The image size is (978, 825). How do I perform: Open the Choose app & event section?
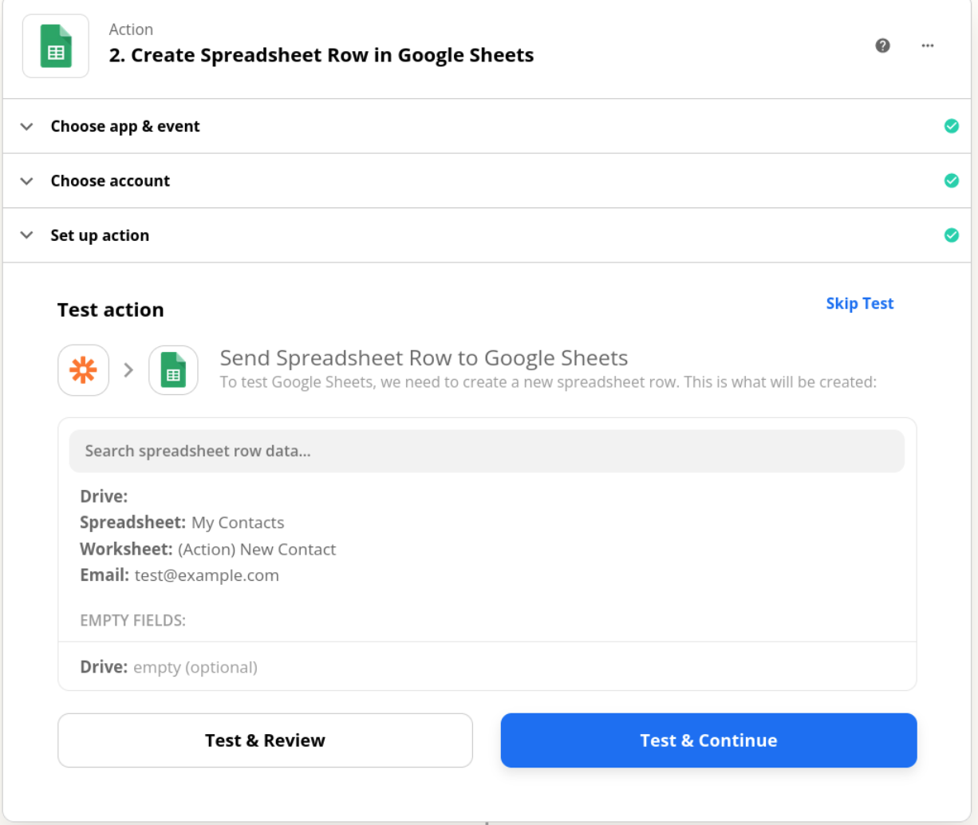click(125, 126)
